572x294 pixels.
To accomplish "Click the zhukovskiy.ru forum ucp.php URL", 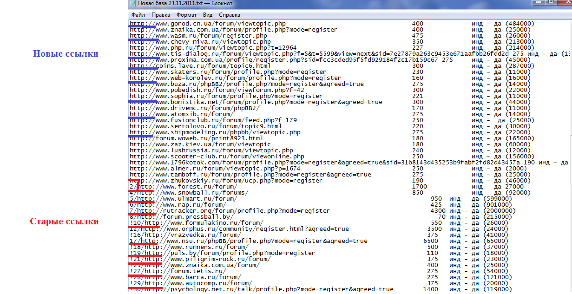I will [226, 181].
